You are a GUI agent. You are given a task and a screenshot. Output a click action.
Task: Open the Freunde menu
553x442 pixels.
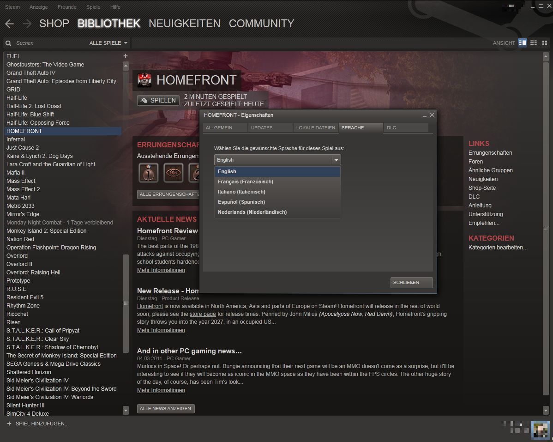coord(67,7)
